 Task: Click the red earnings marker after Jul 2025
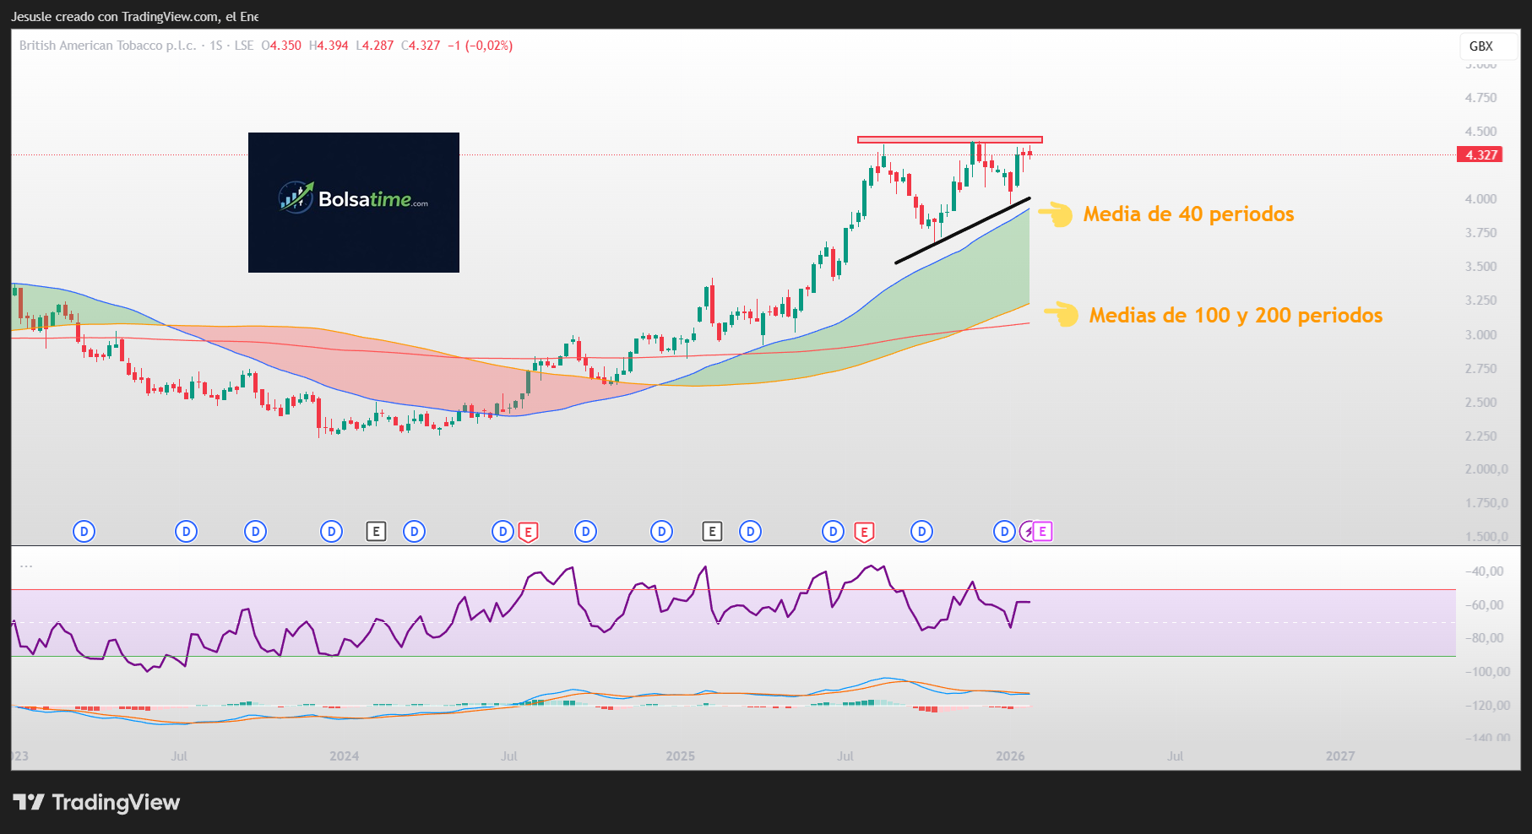(x=863, y=532)
